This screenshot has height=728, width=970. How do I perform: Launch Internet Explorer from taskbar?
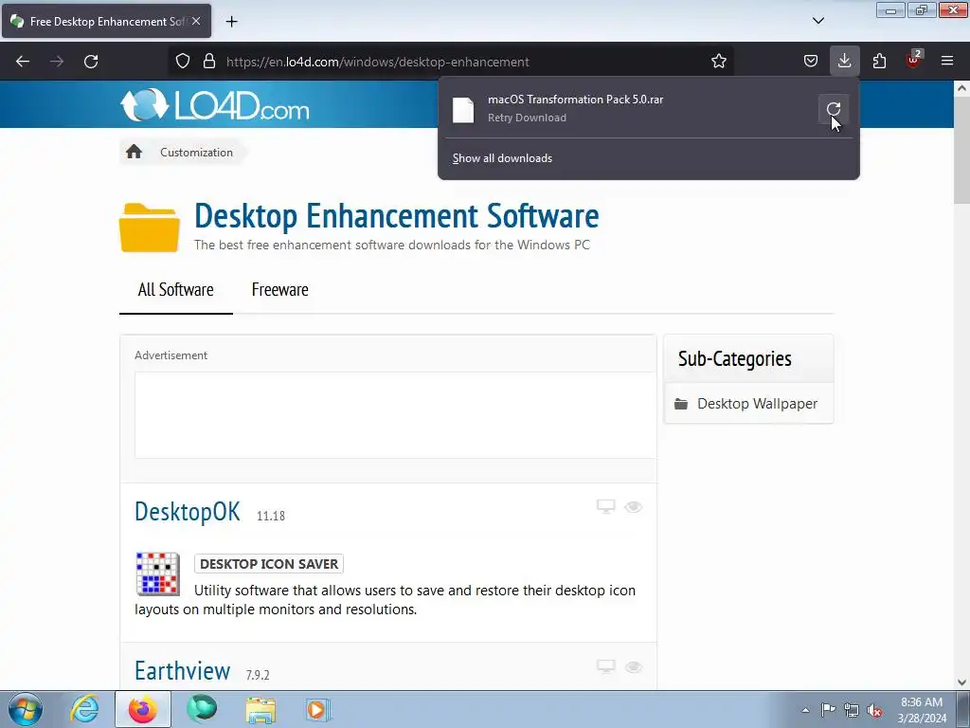pos(84,709)
